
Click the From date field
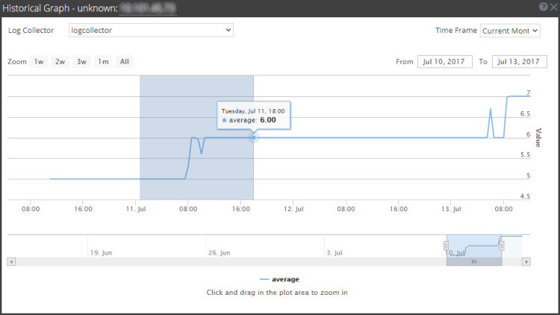(445, 62)
